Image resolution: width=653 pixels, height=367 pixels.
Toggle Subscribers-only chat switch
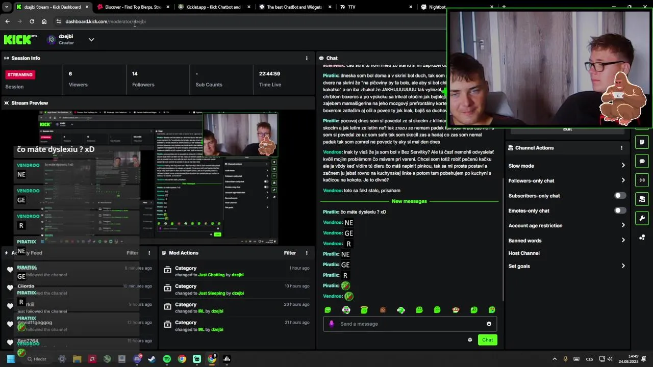620,196
